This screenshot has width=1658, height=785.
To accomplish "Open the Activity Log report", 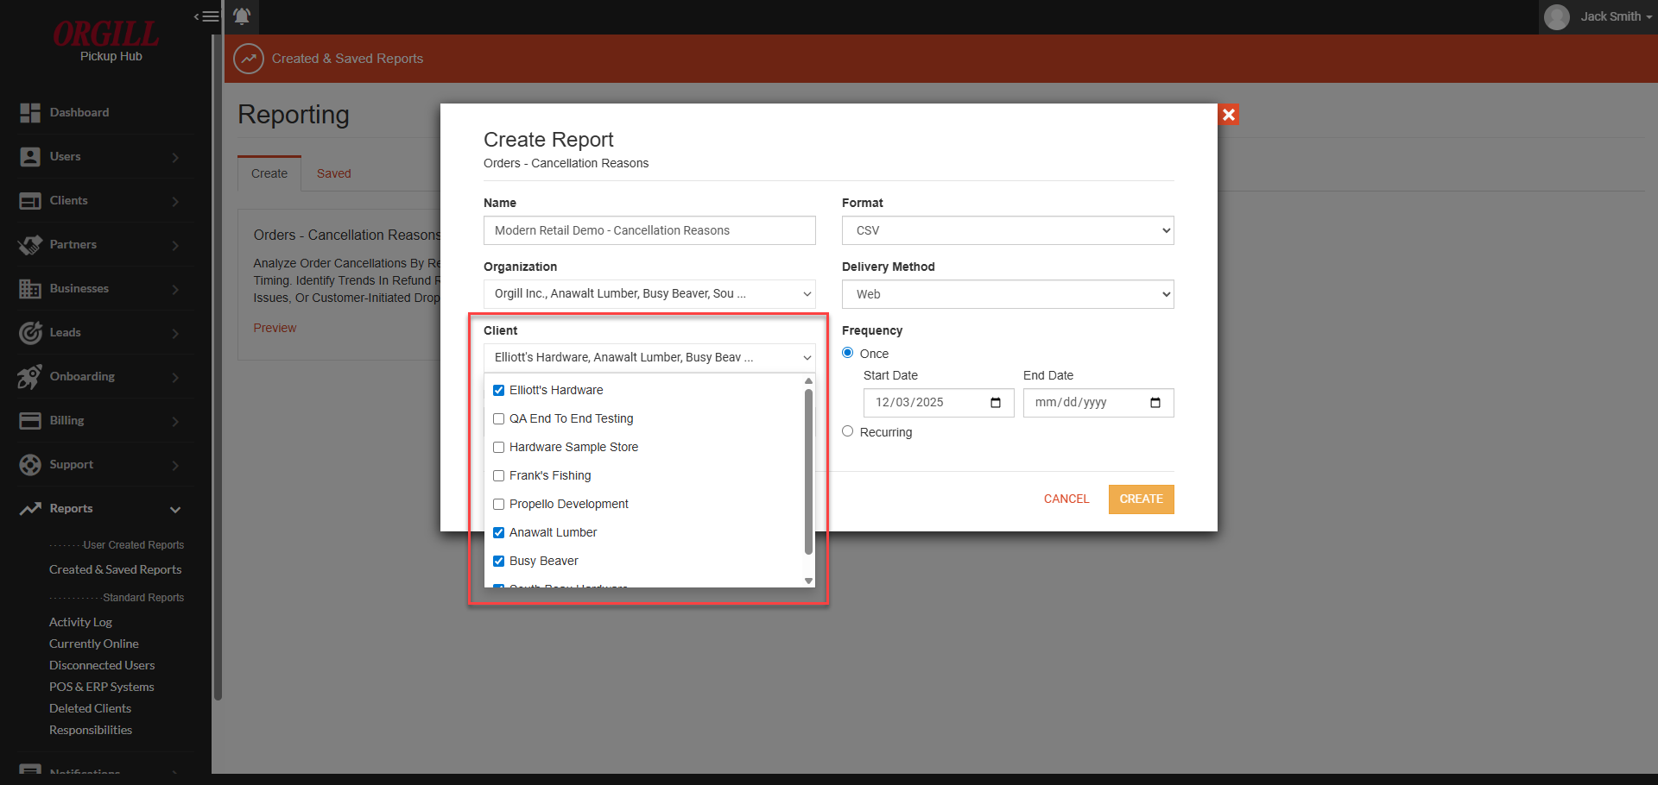I will [81, 623].
